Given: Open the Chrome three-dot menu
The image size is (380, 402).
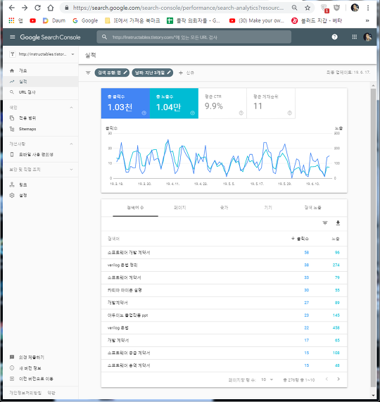Looking at the screenshot, I should point(368,8).
